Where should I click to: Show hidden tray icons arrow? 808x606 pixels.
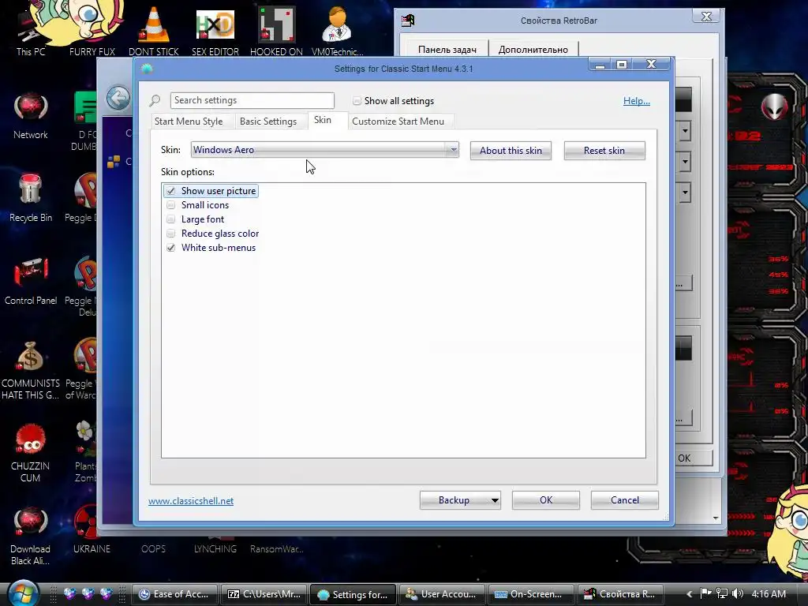[689, 594]
